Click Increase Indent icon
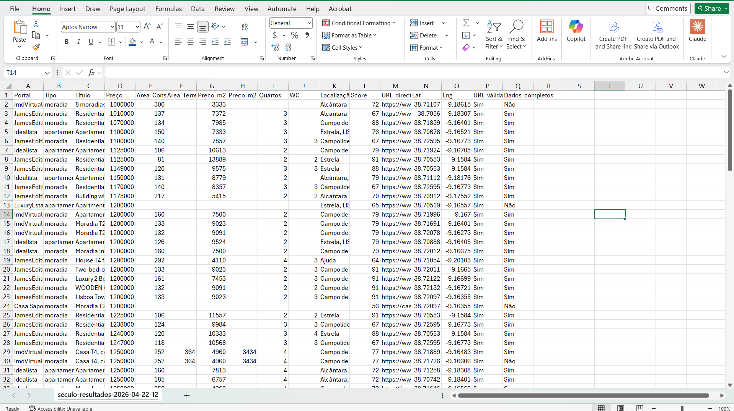Screen dimensions: 734x411 pos(227,42)
